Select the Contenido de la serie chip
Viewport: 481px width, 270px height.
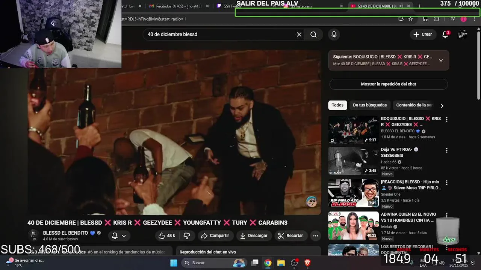click(414, 105)
